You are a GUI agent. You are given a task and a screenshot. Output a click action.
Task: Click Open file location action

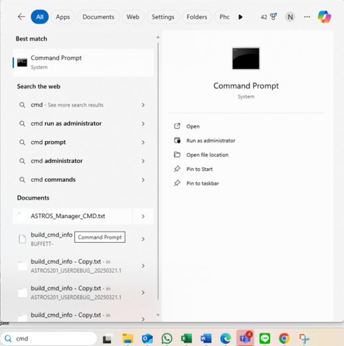(207, 155)
